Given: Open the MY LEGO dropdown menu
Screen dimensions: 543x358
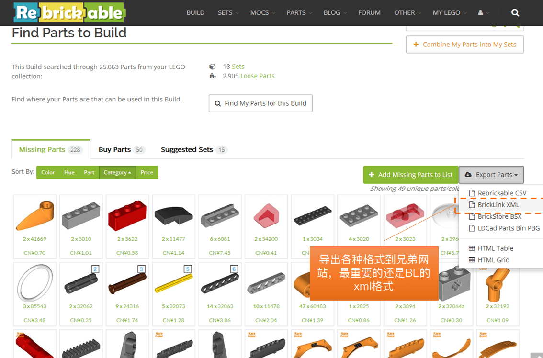Looking at the screenshot, I should point(450,13).
